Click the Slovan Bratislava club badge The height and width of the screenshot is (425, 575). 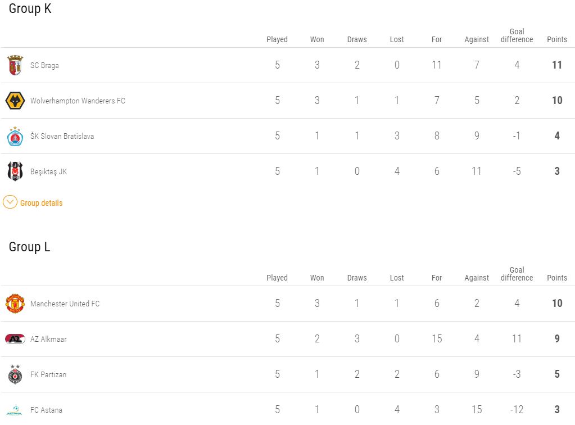click(15, 137)
